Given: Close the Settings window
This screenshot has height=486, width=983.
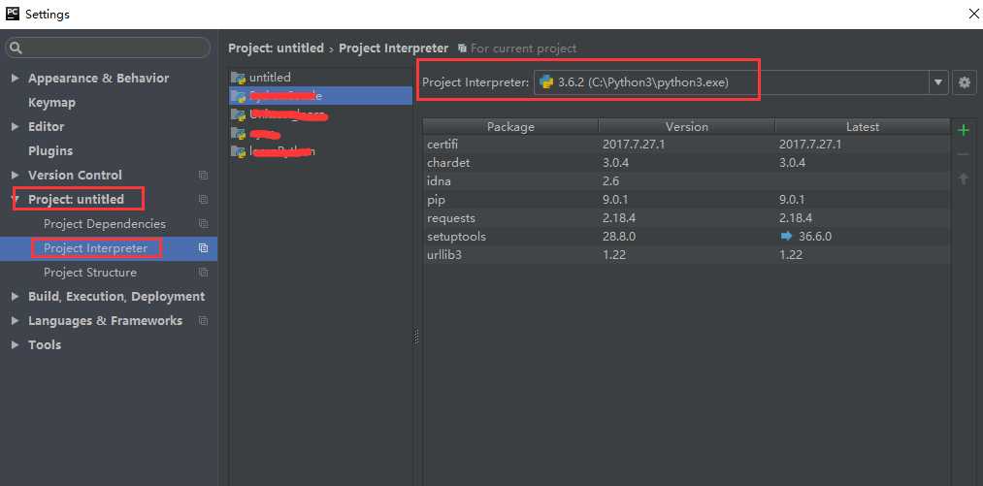Looking at the screenshot, I should click(973, 15).
